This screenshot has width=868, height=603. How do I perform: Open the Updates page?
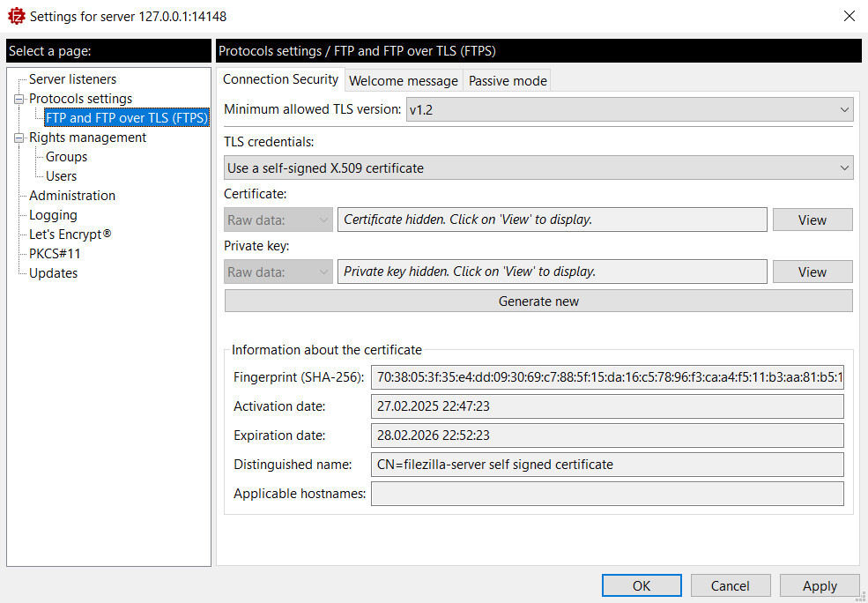pyautogui.click(x=53, y=273)
